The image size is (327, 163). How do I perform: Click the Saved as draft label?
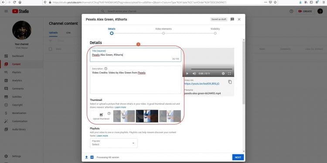(219, 19)
